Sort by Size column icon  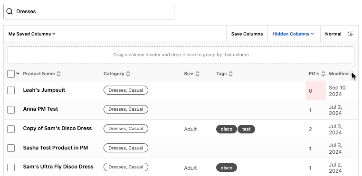click(x=197, y=74)
